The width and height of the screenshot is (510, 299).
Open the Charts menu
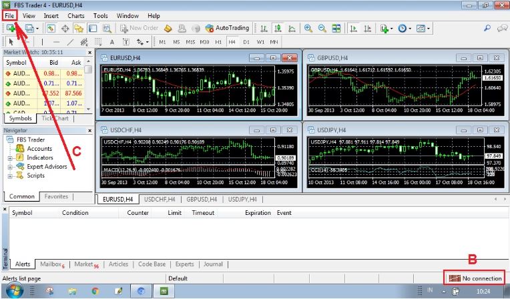(x=76, y=15)
